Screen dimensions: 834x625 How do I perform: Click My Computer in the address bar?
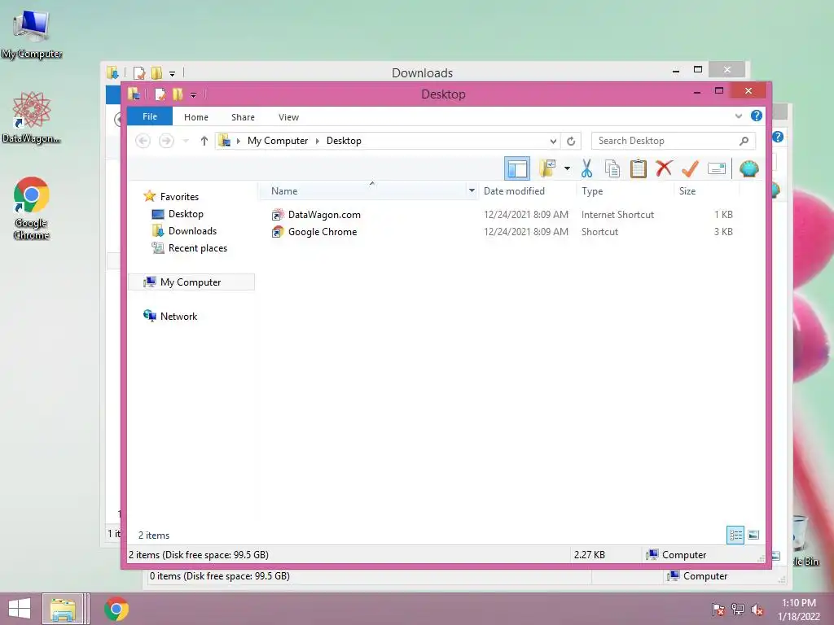pos(278,141)
